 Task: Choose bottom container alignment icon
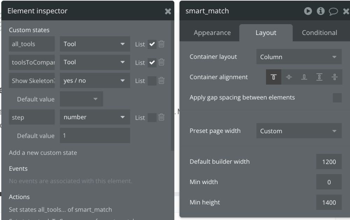304,77
